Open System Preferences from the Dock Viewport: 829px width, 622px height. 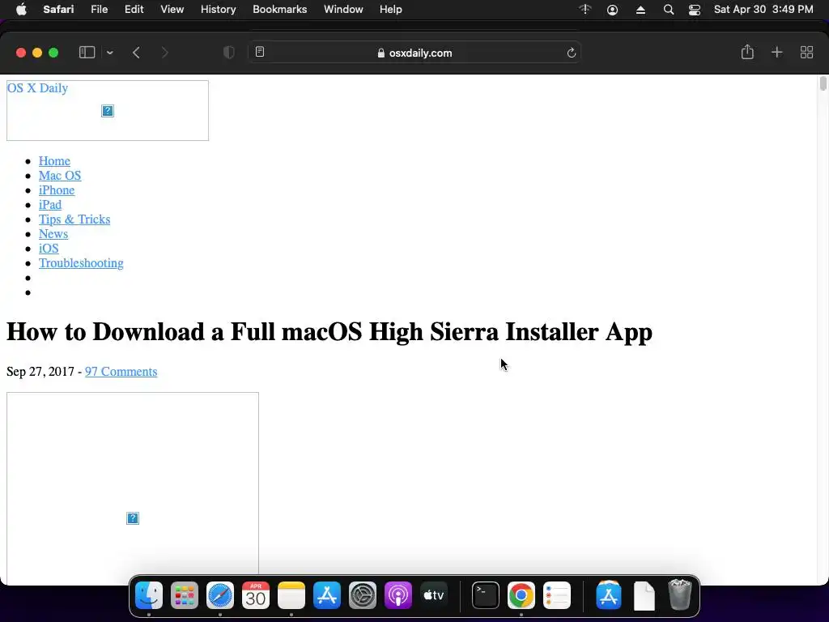(x=362, y=595)
